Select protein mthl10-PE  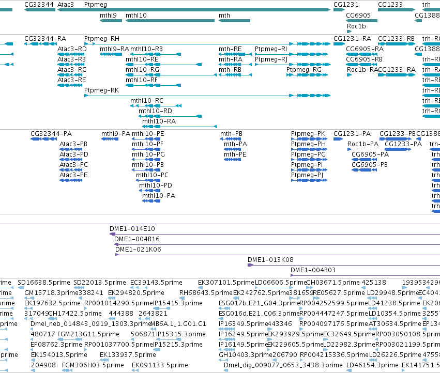tap(148, 134)
